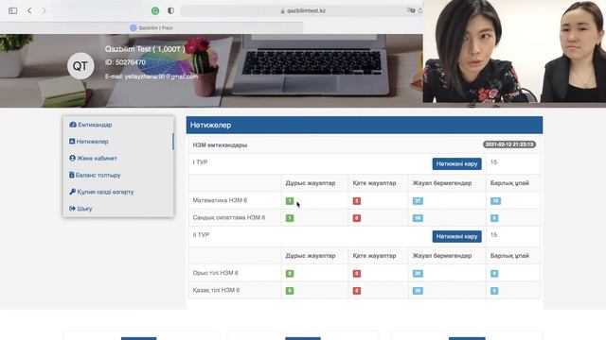Click the II ТУР row label
This screenshot has width=606, height=340.
pyautogui.click(x=201, y=235)
